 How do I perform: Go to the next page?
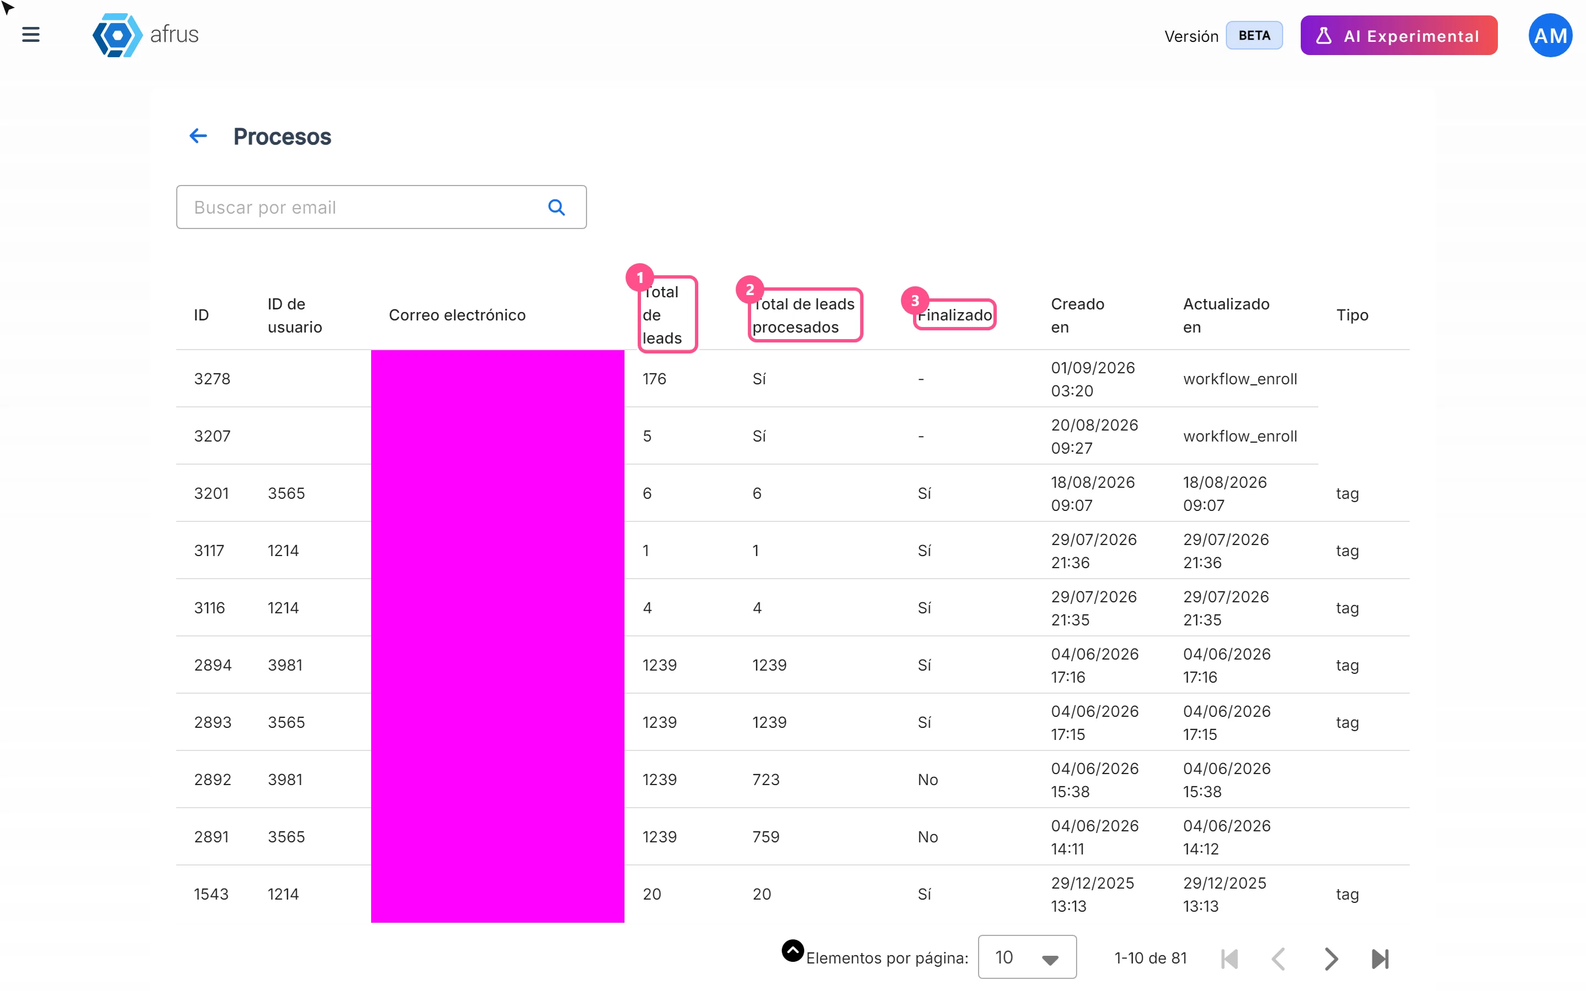click(1330, 958)
